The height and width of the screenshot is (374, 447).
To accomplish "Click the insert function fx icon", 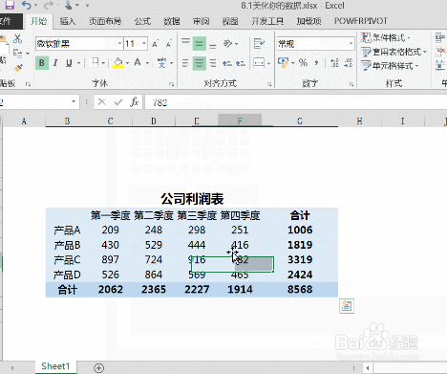I will pos(135,102).
